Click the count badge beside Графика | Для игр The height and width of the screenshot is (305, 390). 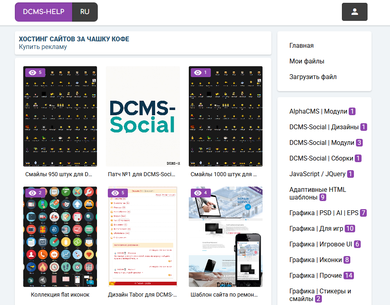(350, 228)
